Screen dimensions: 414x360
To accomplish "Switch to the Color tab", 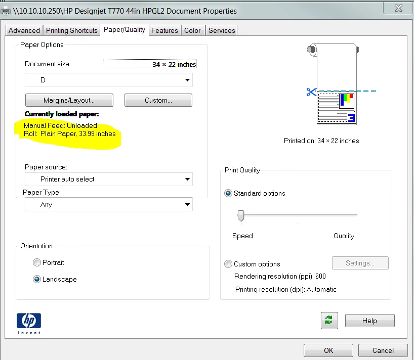I will tap(192, 31).
